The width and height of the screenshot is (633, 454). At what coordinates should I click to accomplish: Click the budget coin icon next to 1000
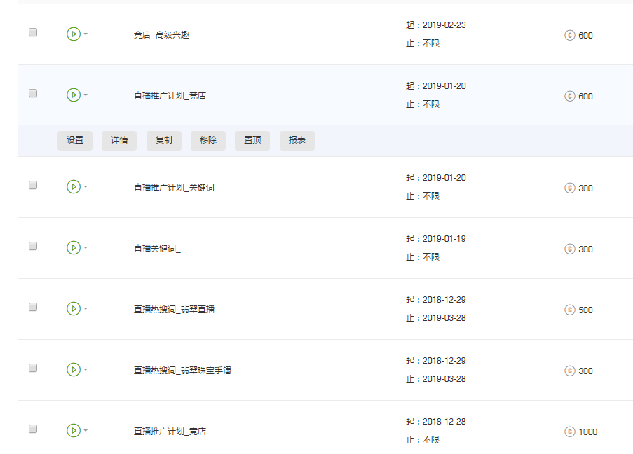[570, 432]
